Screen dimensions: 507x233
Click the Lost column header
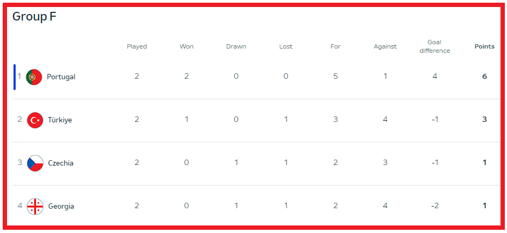point(286,46)
